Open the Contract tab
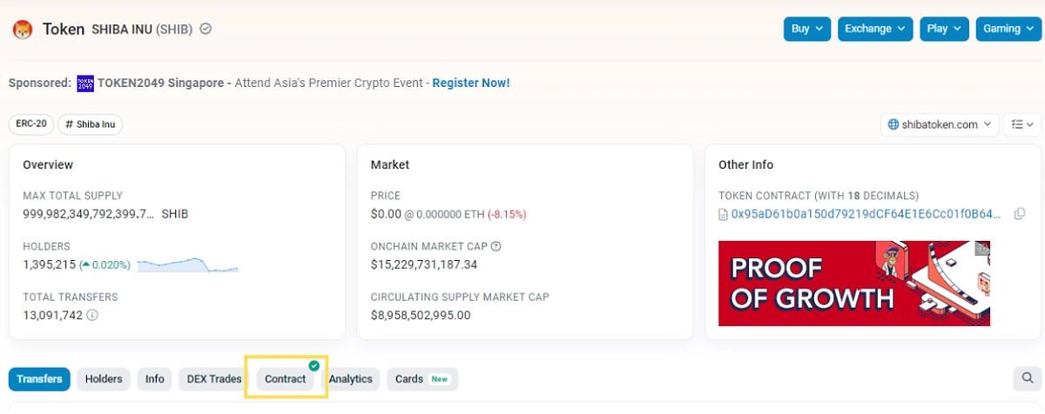This screenshot has height=414, width=1045. point(286,379)
